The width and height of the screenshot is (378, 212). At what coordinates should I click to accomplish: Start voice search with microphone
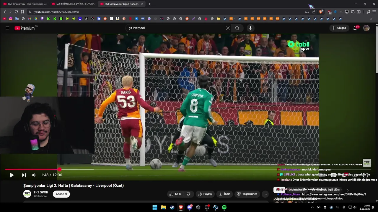(250, 28)
